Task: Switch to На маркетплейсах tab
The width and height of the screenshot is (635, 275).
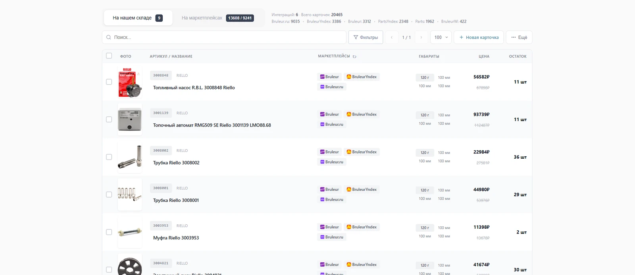Action: pos(217,18)
